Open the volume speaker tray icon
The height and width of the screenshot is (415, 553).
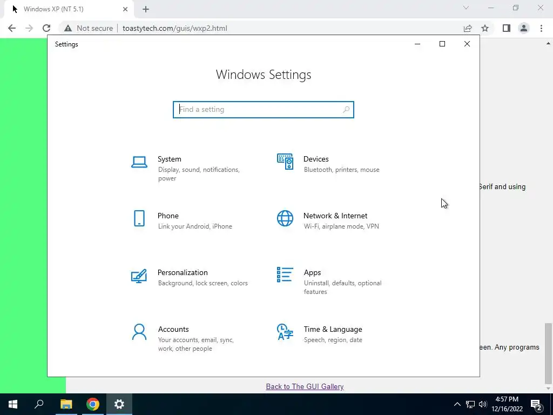point(483,404)
